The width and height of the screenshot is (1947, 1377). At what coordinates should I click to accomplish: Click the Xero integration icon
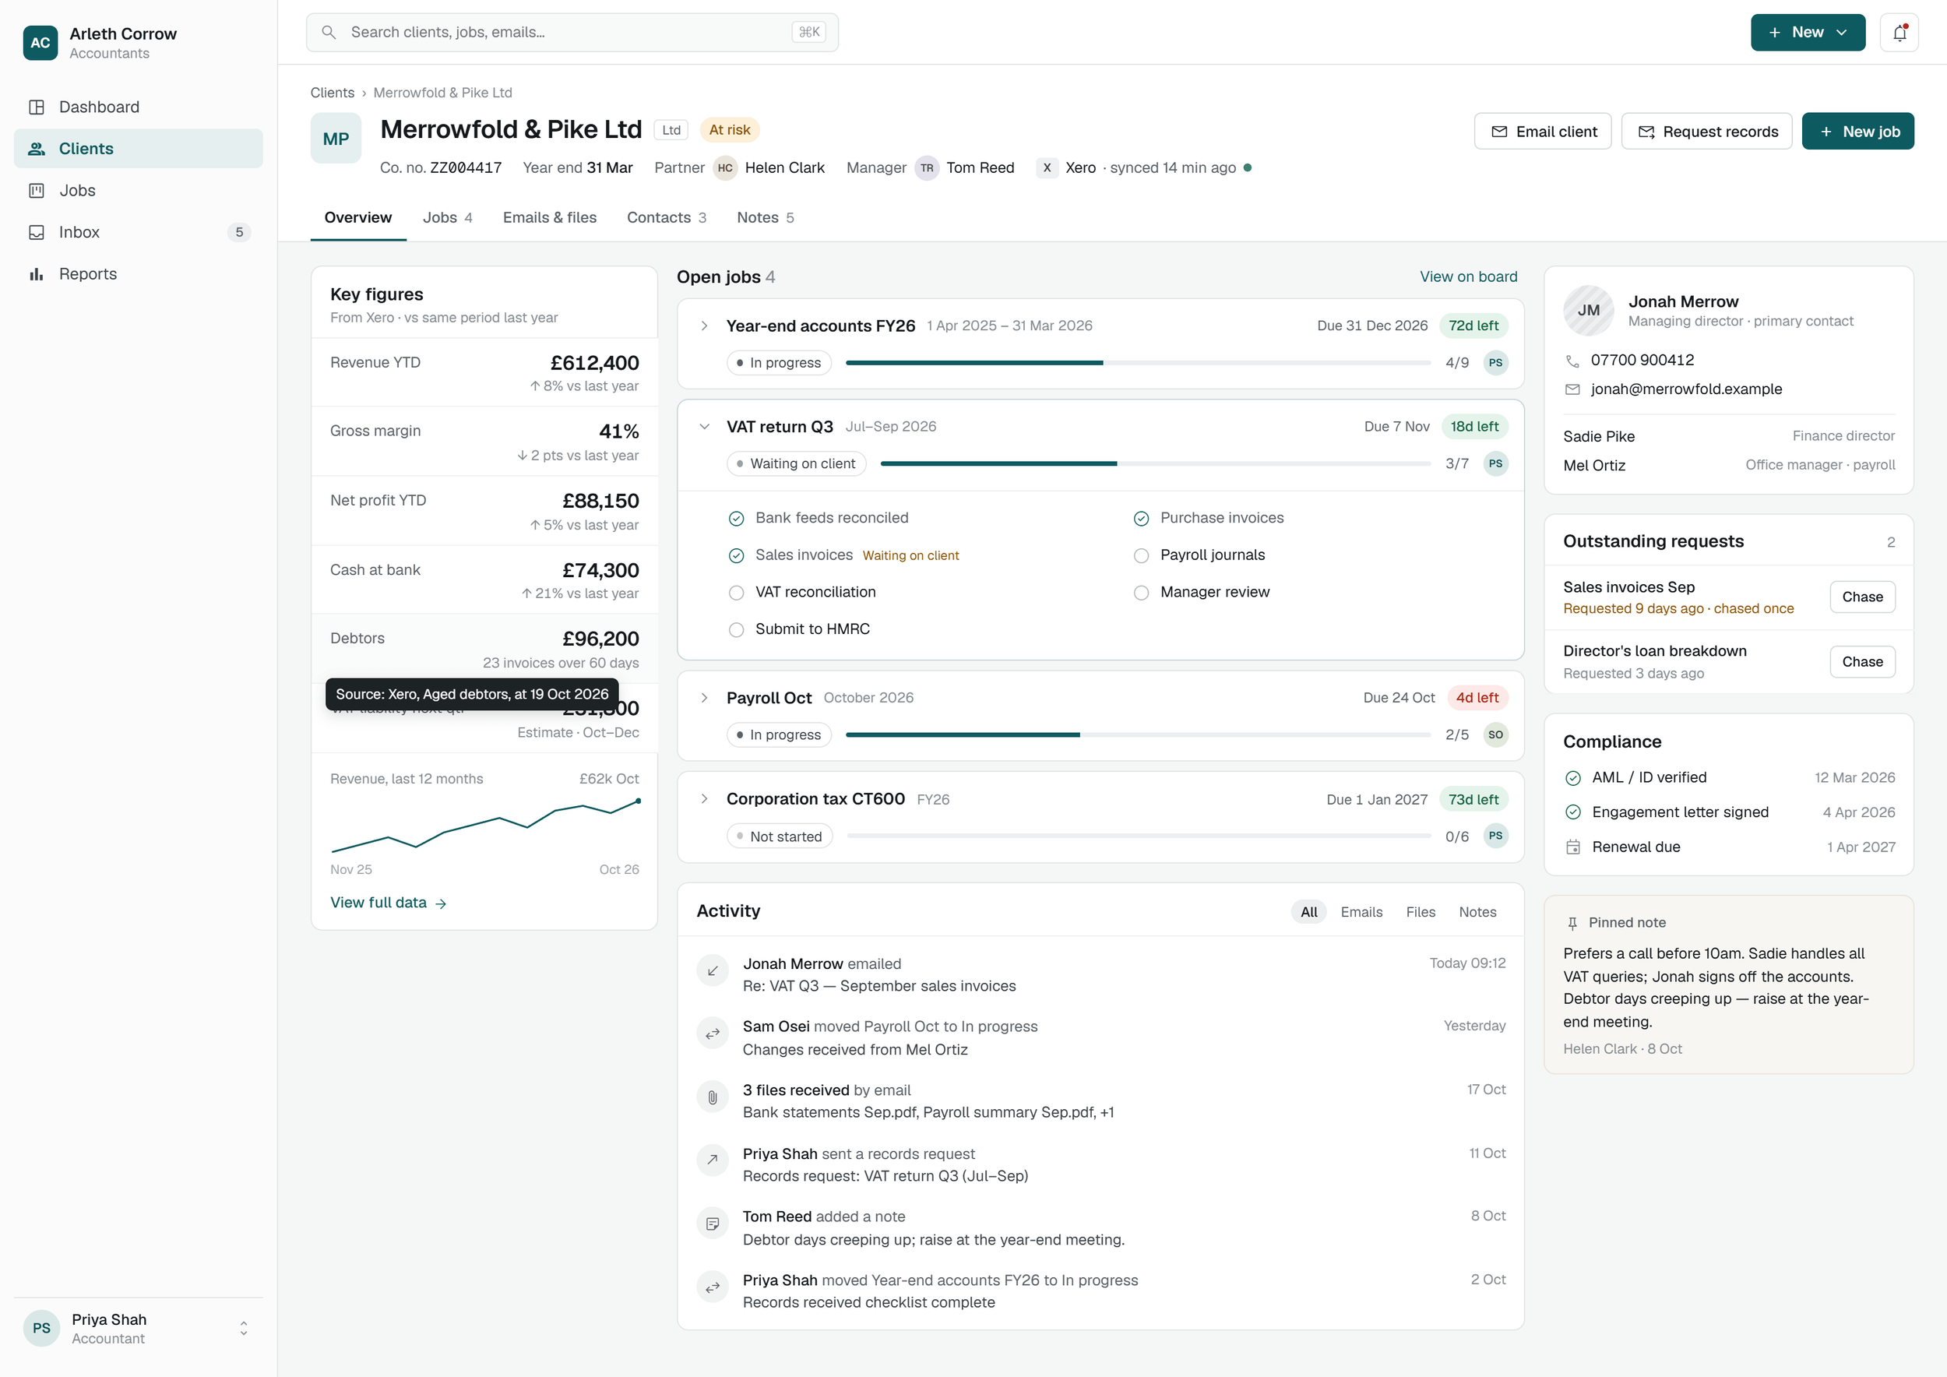[x=1047, y=168]
